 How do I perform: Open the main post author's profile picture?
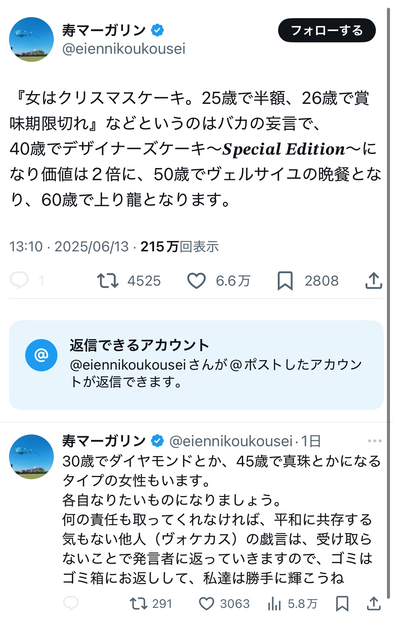(x=31, y=39)
